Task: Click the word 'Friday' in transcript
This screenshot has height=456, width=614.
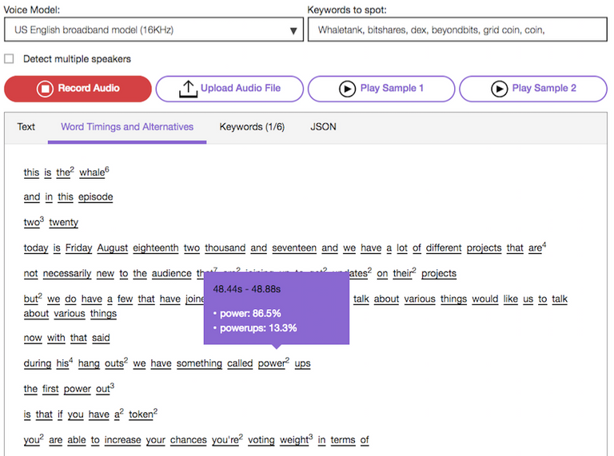Action: coord(78,248)
